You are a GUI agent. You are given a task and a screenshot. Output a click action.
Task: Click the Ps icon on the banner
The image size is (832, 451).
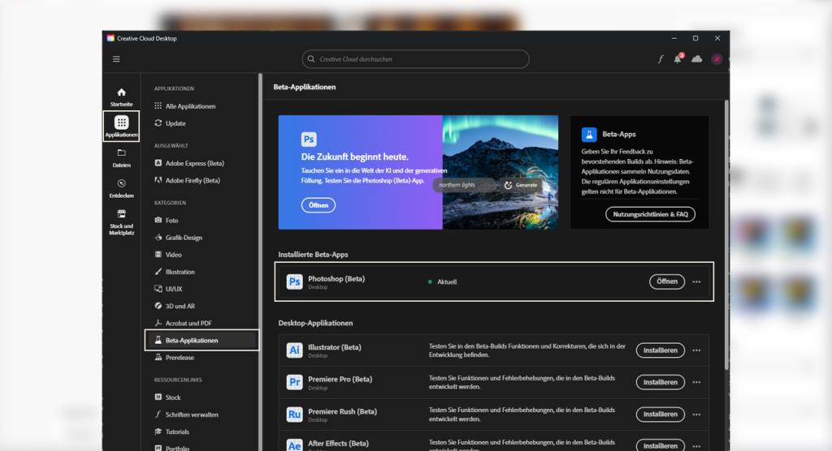tap(309, 140)
